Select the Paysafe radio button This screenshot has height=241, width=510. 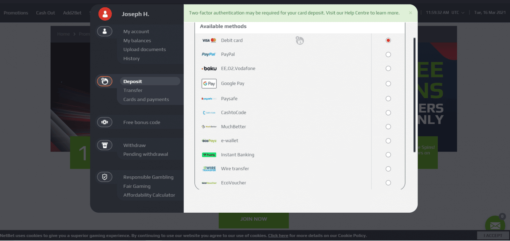tap(388, 99)
